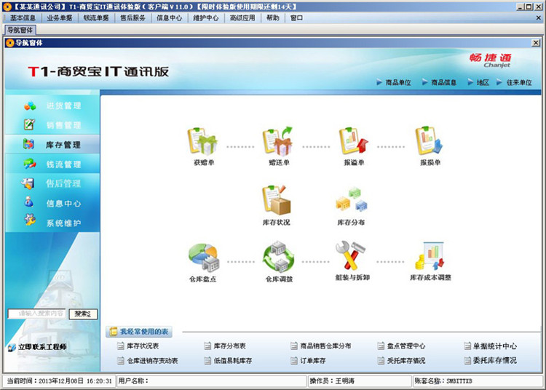Open the 维护中心 menu
This screenshot has height=390, width=546.
(x=206, y=17)
